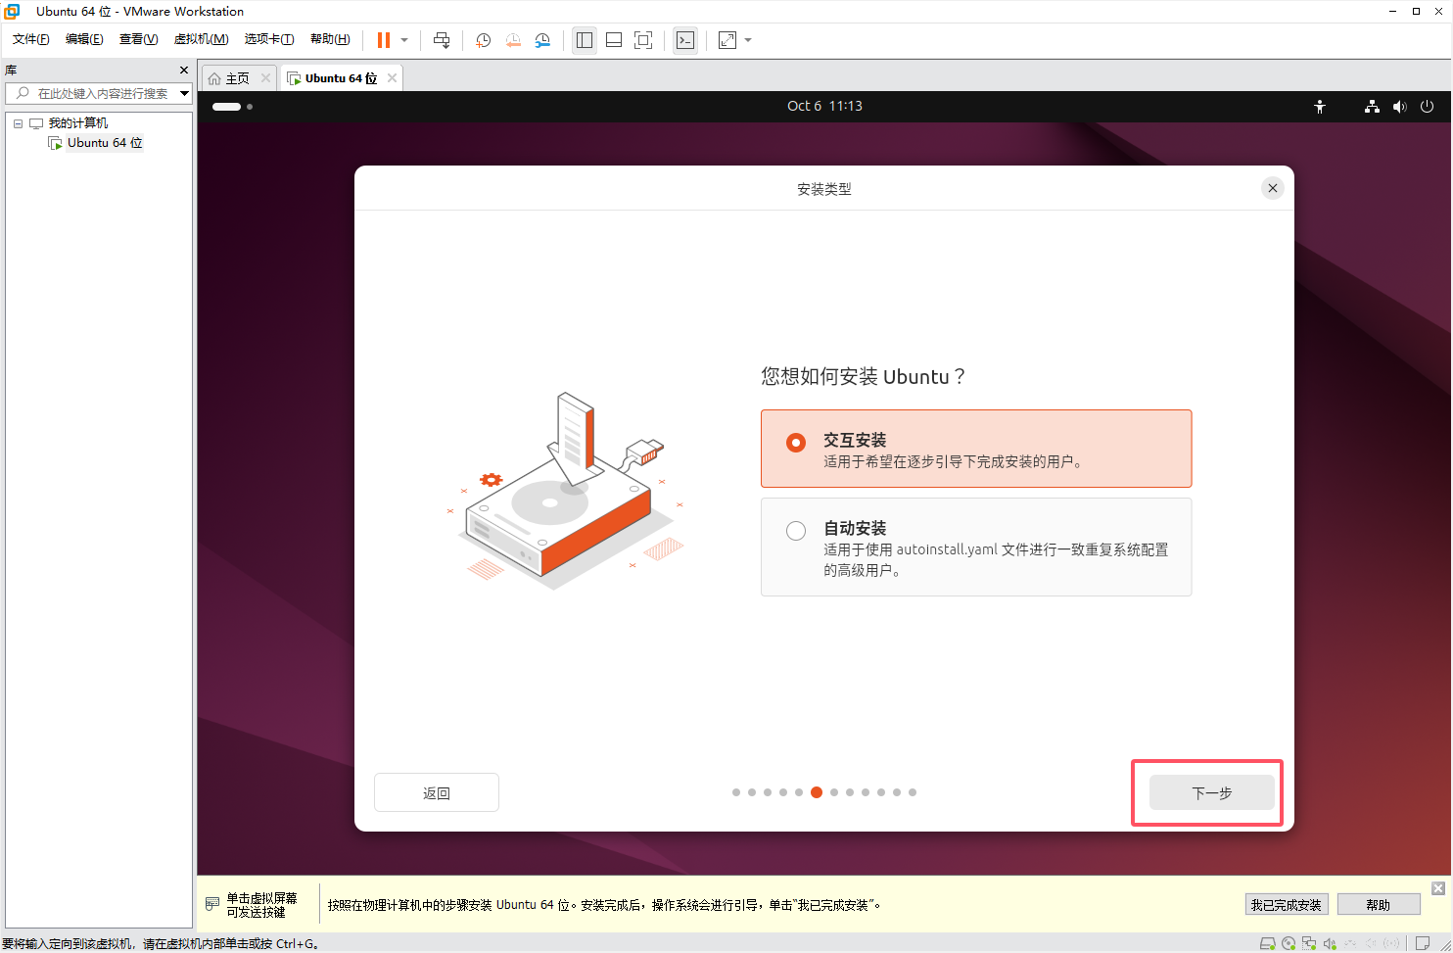Dismiss the yellow install hint bar
1453x953 pixels.
tap(1437, 888)
